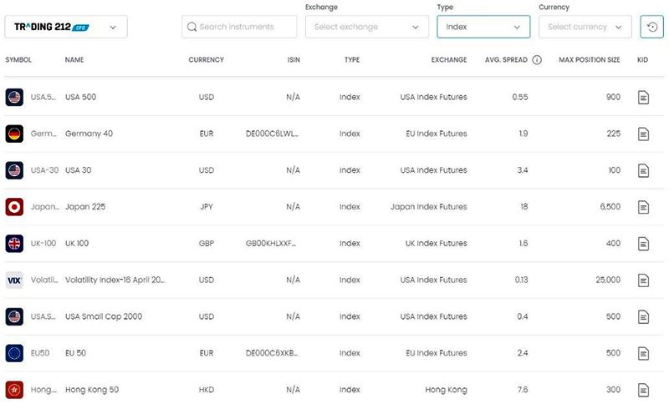Click the ISIN DE000C6LWL value
The width and height of the screenshot is (669, 404).
click(273, 134)
